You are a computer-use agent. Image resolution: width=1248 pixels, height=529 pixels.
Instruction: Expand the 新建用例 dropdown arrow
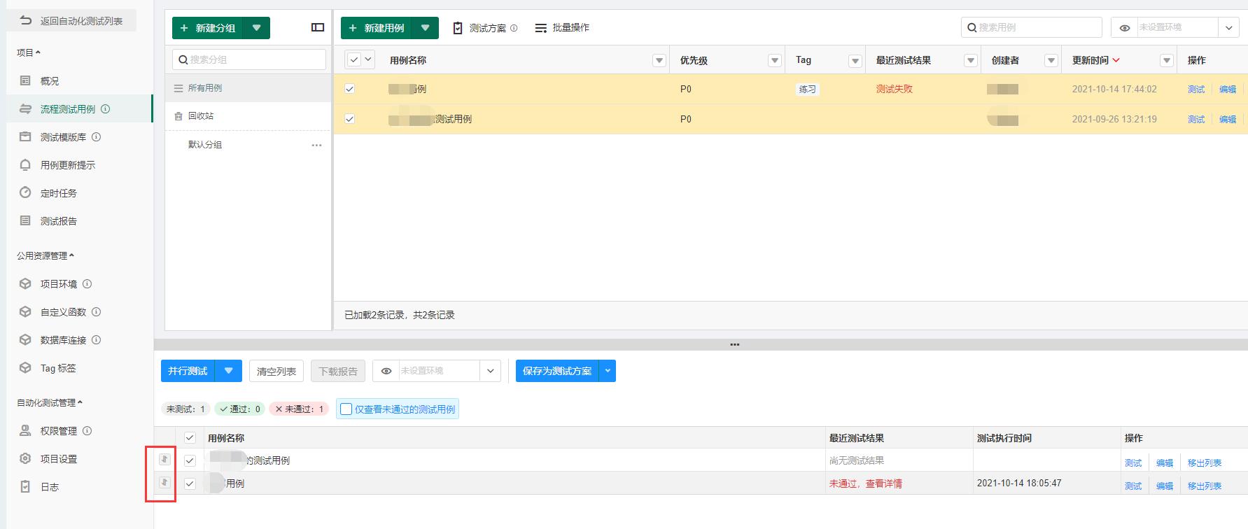click(x=425, y=28)
